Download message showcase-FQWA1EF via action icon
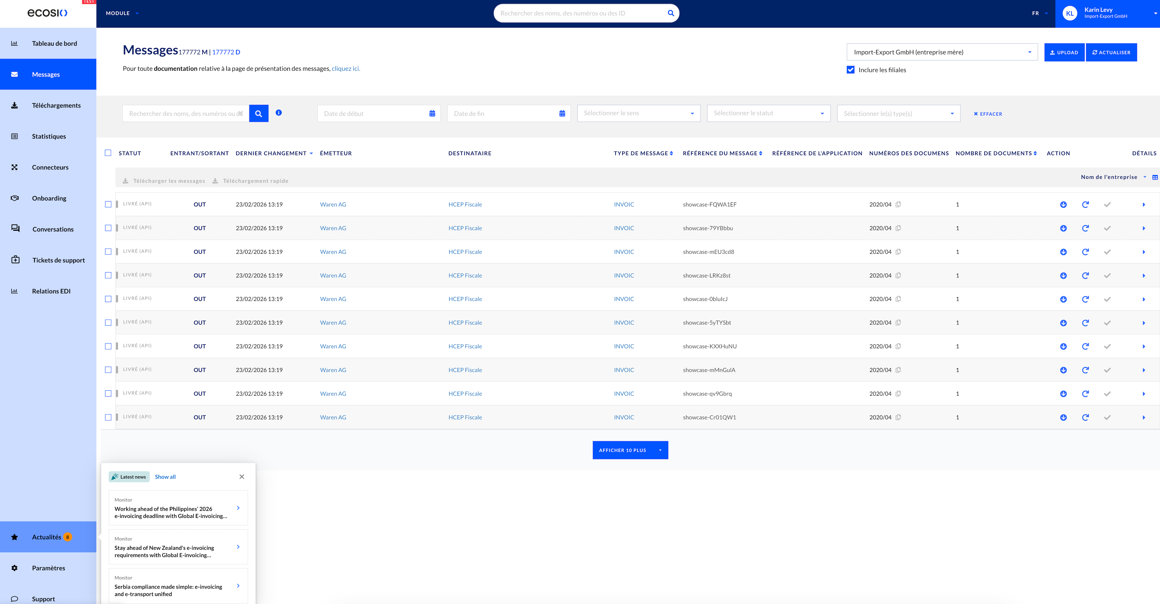The width and height of the screenshot is (1160, 604). tap(1063, 204)
